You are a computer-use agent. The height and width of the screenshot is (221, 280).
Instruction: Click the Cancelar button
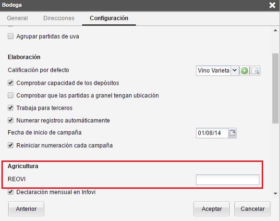(252, 209)
